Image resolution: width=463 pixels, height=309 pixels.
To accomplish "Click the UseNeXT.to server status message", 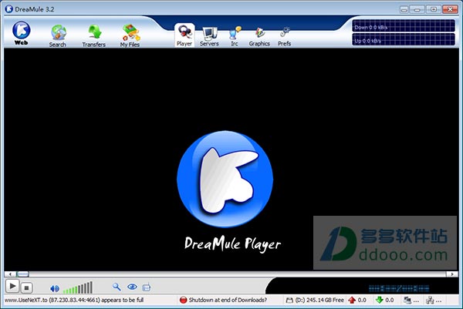I will [x=74, y=301].
